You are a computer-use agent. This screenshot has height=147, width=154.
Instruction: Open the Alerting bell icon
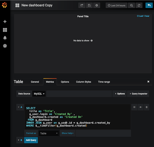[x=5, y=38]
